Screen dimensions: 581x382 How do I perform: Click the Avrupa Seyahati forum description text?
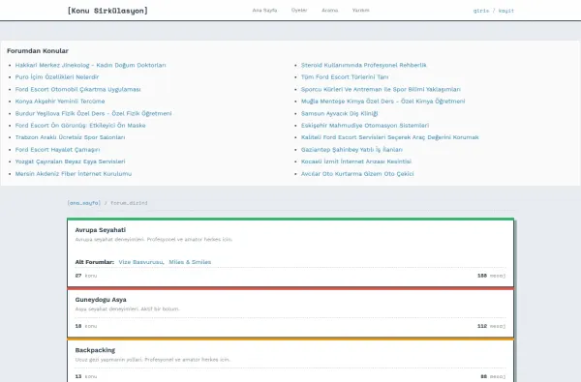154,240
